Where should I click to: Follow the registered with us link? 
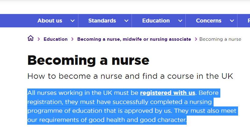click(168, 93)
